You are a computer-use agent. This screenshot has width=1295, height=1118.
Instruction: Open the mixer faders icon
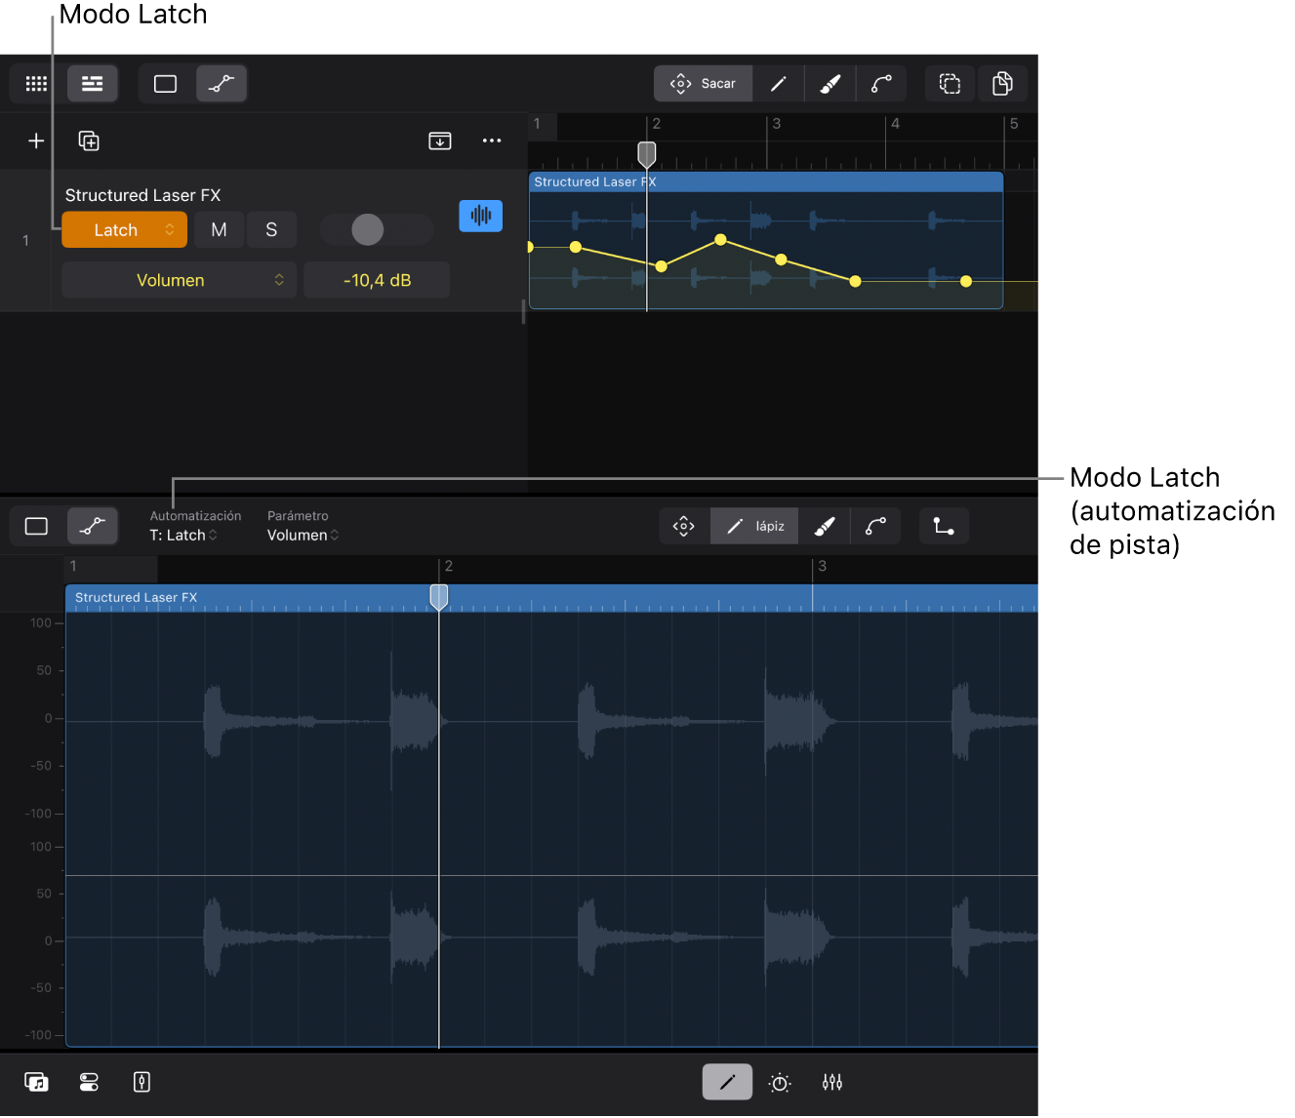831,1082
